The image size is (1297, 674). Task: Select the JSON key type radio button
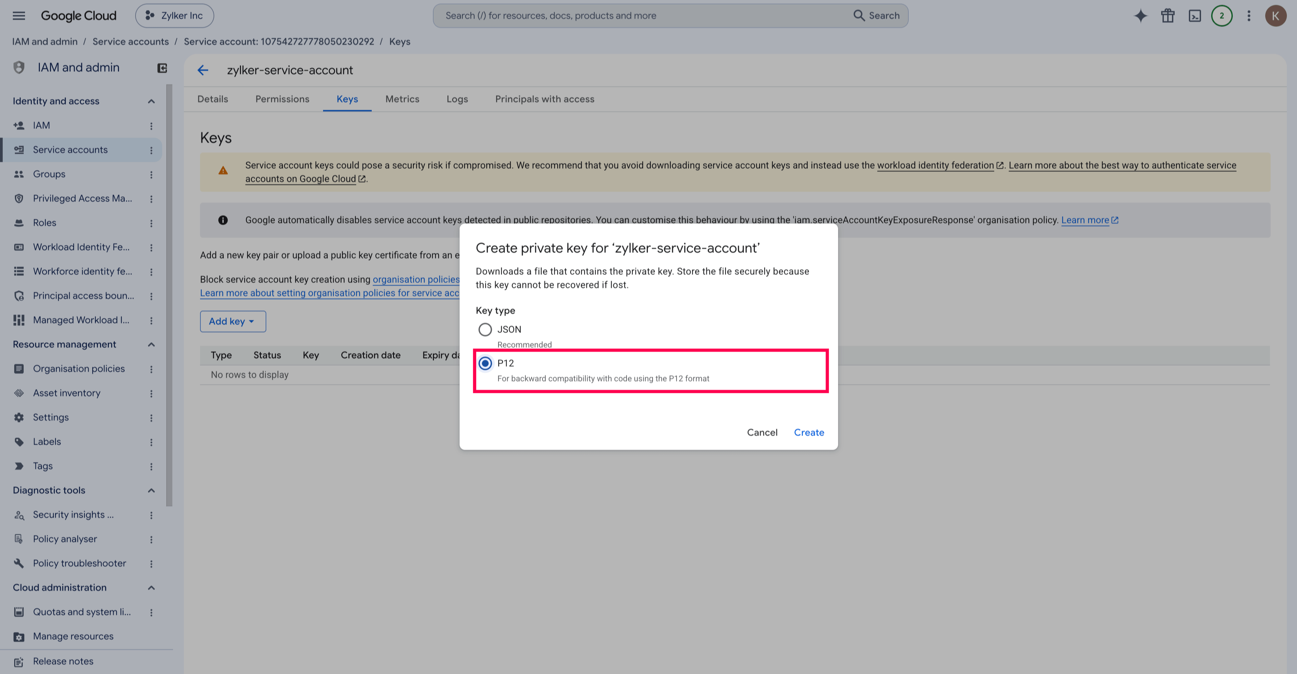coord(485,330)
